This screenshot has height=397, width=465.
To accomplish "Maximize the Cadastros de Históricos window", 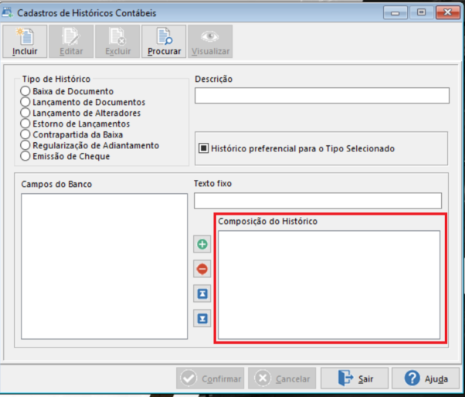I will pyautogui.click(x=422, y=12).
